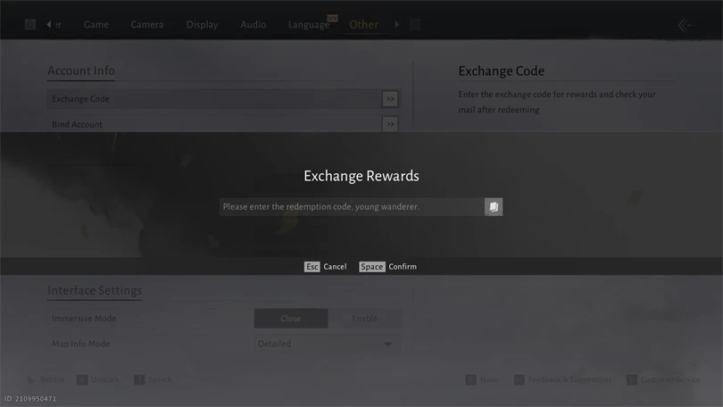Click the player ID text 2109950471
This screenshot has width=723, height=407.
[x=36, y=399]
